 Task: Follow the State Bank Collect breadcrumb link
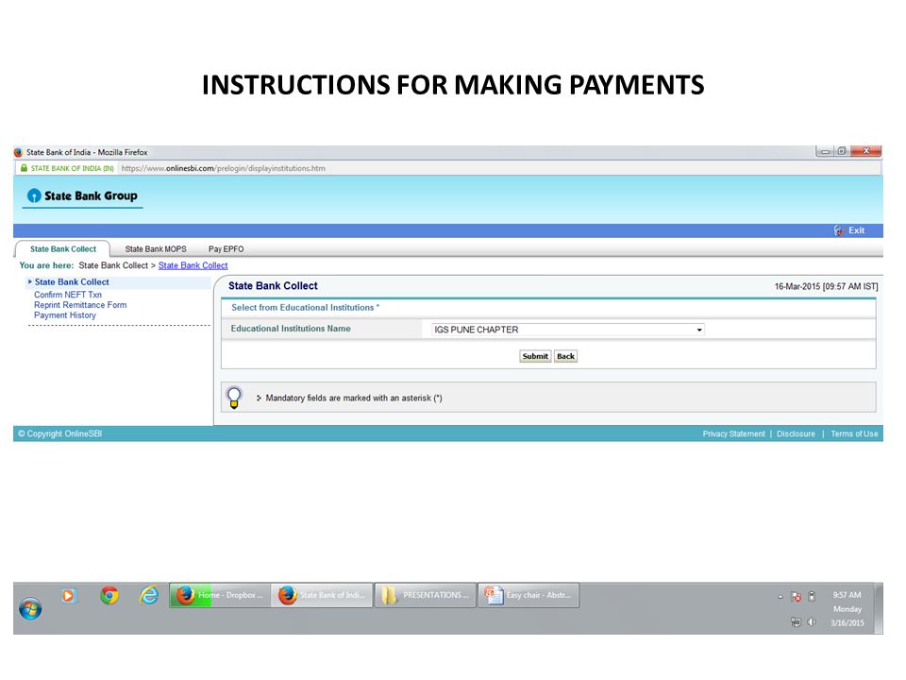pyautogui.click(x=193, y=265)
